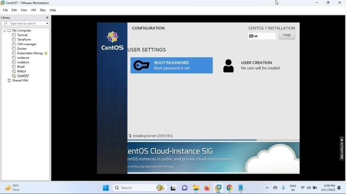Open File Explorer from the taskbar
The height and width of the screenshot is (194, 346).
(x=196, y=188)
